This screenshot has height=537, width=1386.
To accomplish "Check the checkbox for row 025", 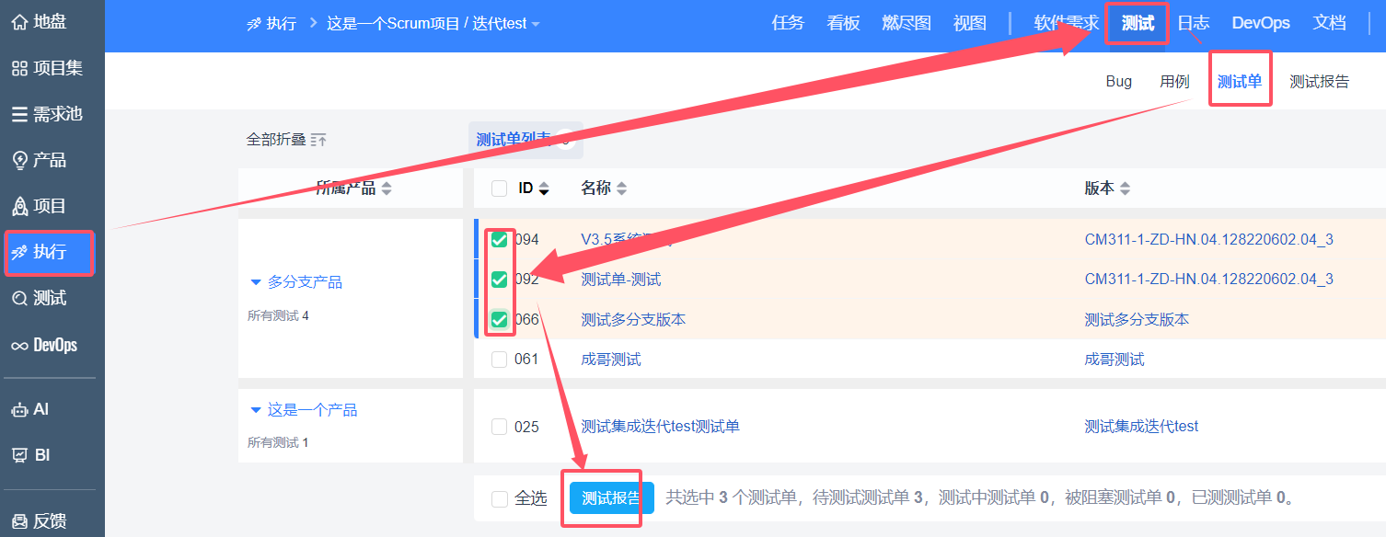I will click(499, 427).
